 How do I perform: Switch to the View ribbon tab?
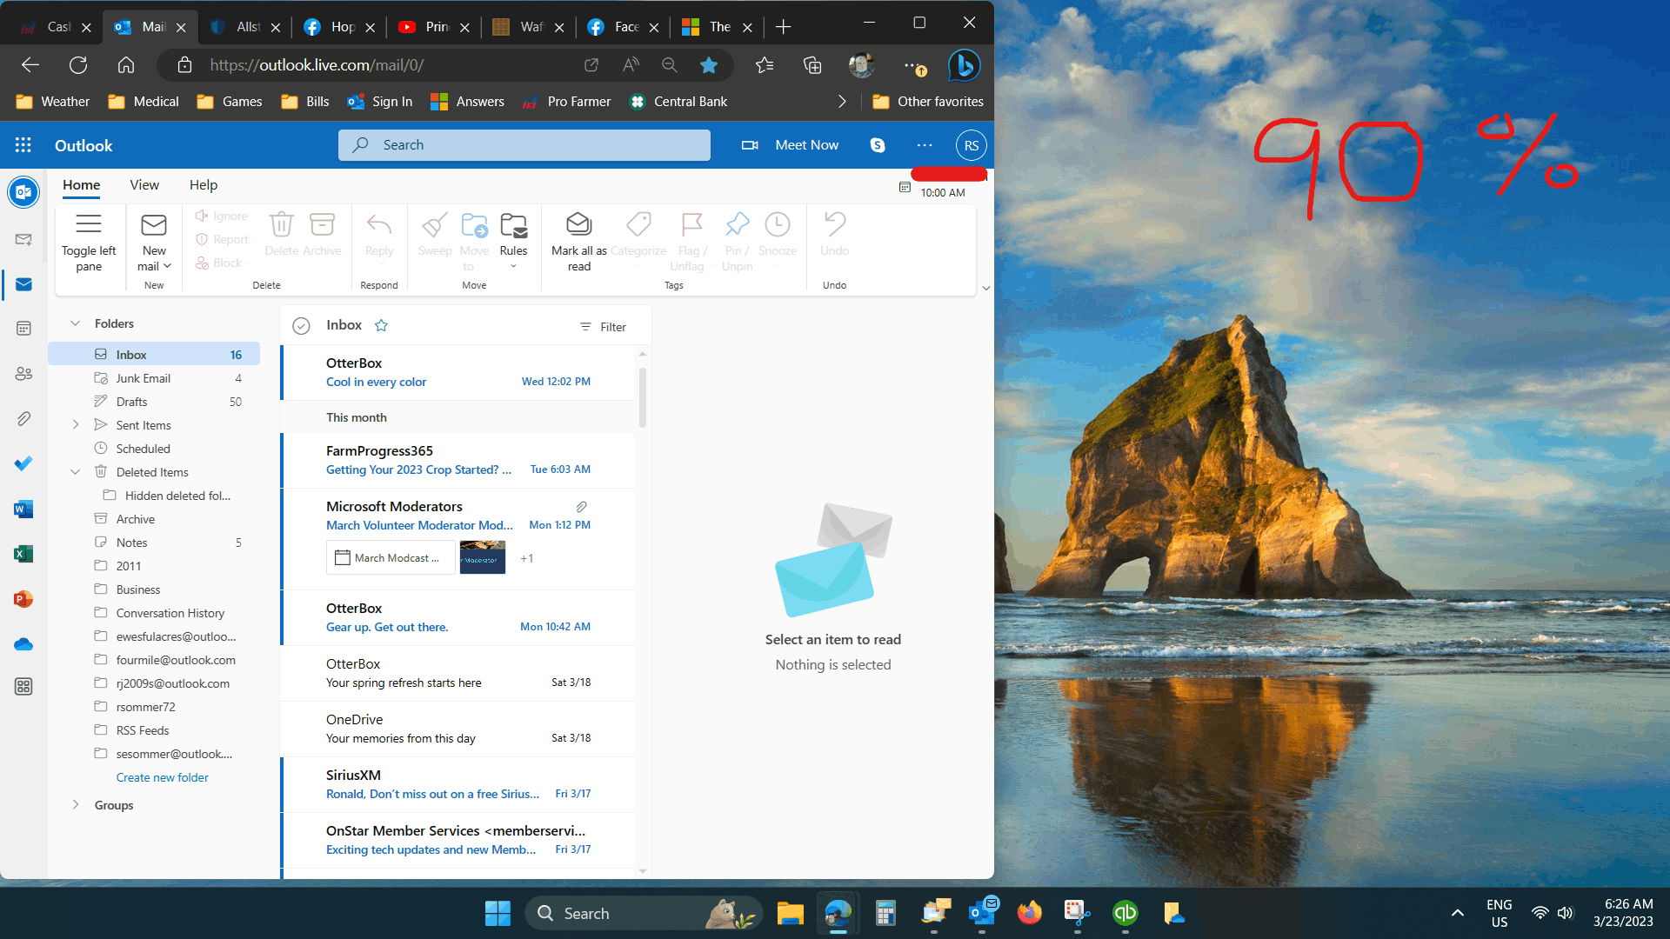144,185
